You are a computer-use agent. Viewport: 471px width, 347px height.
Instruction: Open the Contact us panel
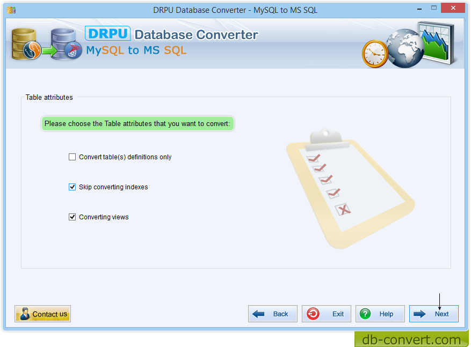point(42,314)
